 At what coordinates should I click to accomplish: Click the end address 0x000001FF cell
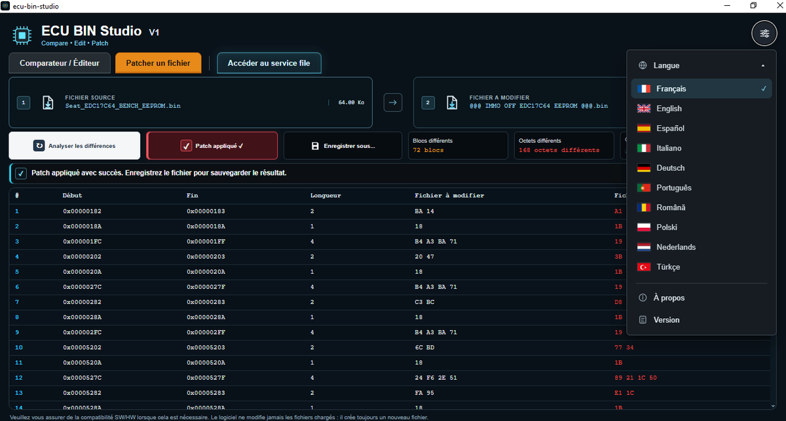(206, 242)
